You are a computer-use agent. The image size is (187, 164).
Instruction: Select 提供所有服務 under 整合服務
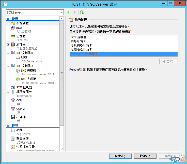tap(26, 142)
